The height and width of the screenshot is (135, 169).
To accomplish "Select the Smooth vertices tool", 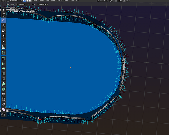I will pos(4,94).
